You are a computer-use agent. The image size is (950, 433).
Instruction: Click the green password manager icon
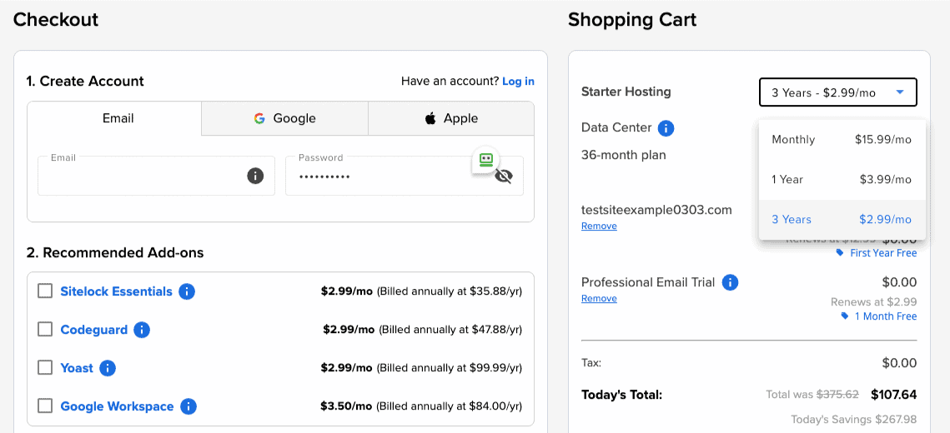tap(486, 160)
